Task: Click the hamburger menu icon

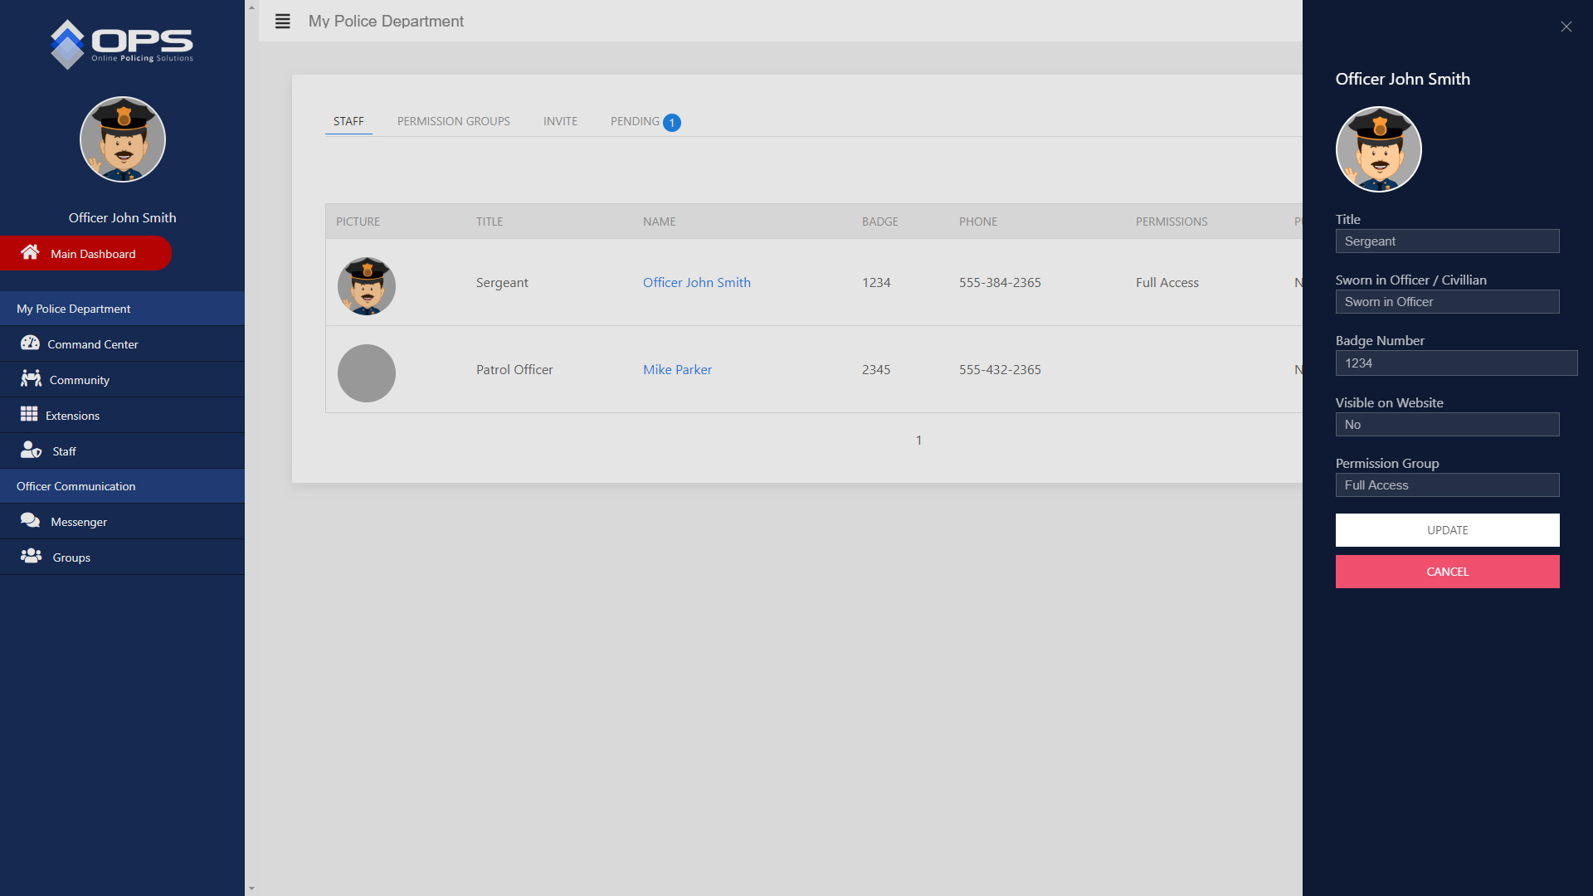Action: [x=282, y=22]
